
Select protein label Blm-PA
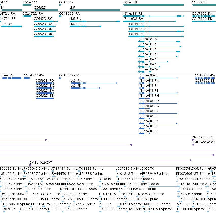pos(7,75)
